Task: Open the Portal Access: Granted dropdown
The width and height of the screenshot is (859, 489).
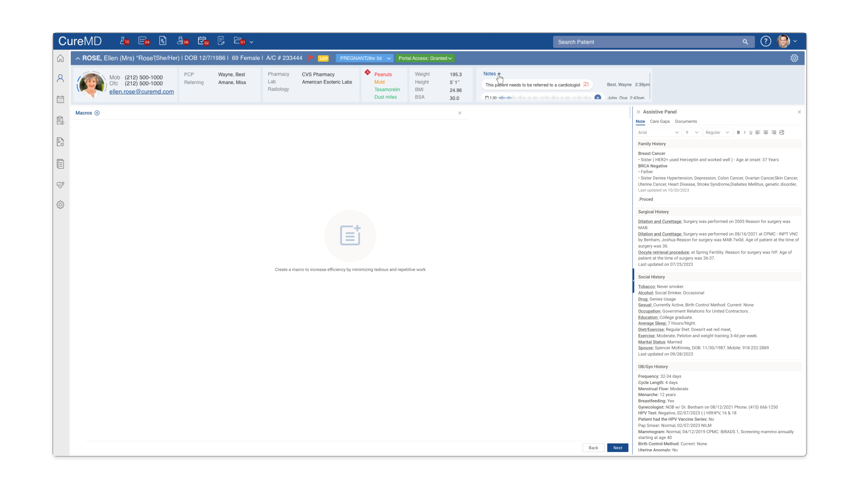Action: (x=425, y=59)
